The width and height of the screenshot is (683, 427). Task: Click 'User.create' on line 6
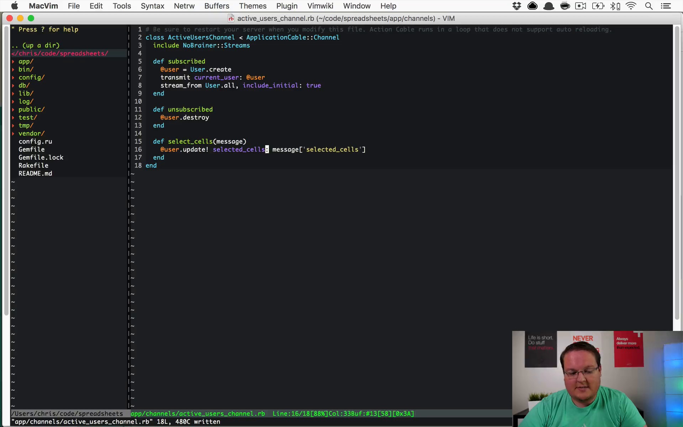coord(211,69)
